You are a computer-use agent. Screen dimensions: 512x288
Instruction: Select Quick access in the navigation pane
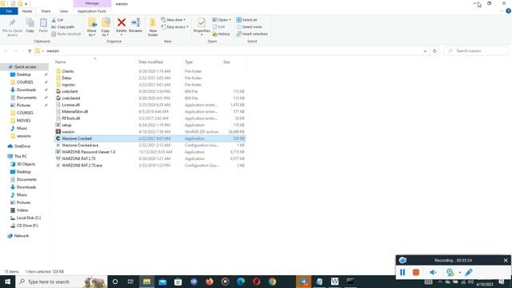[x=25, y=66]
